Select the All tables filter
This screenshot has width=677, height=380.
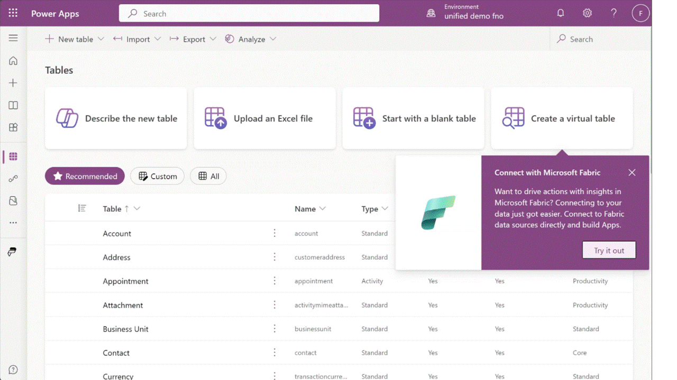click(x=208, y=176)
